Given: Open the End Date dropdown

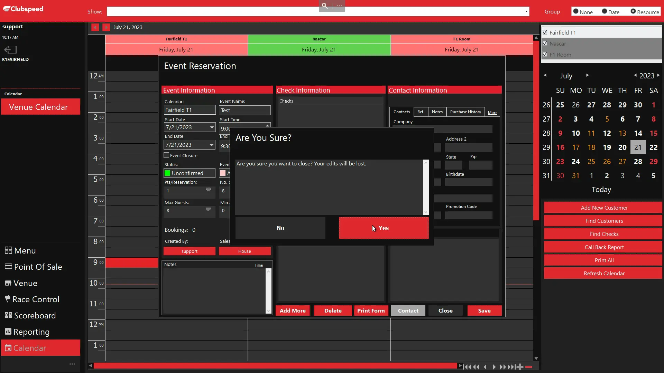Looking at the screenshot, I should (212, 145).
